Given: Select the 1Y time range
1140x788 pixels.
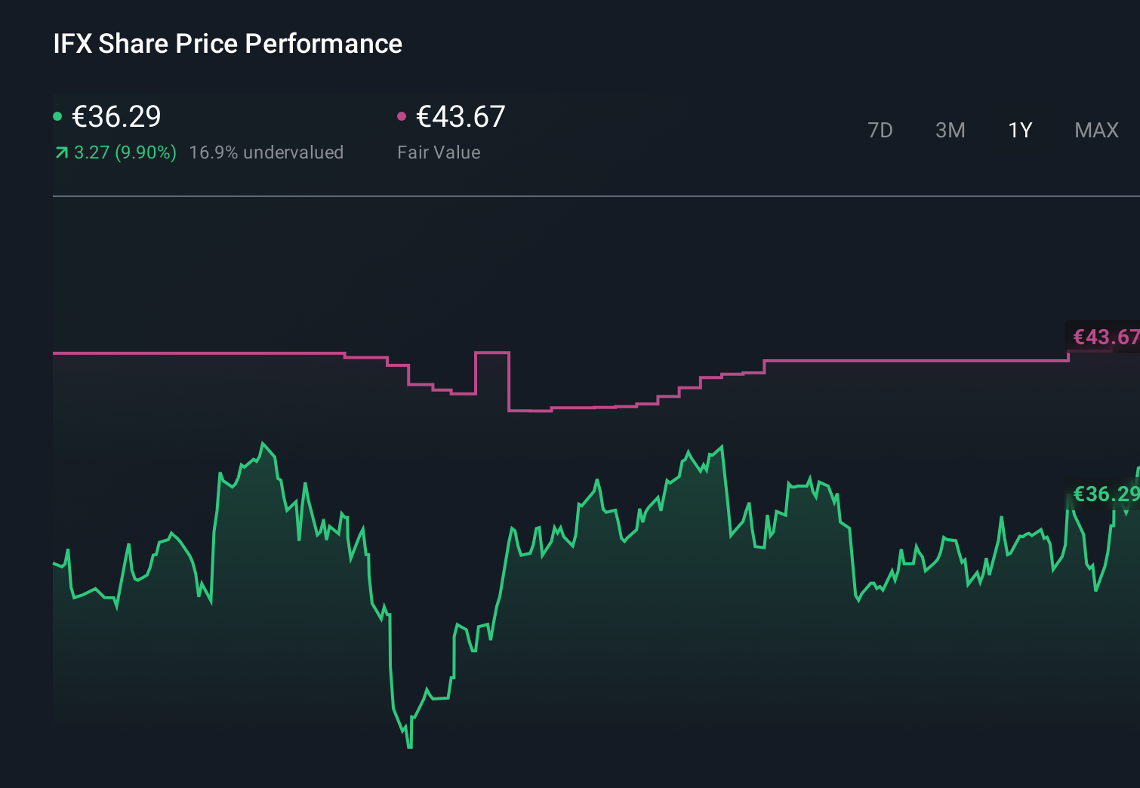Looking at the screenshot, I should [x=1019, y=130].
